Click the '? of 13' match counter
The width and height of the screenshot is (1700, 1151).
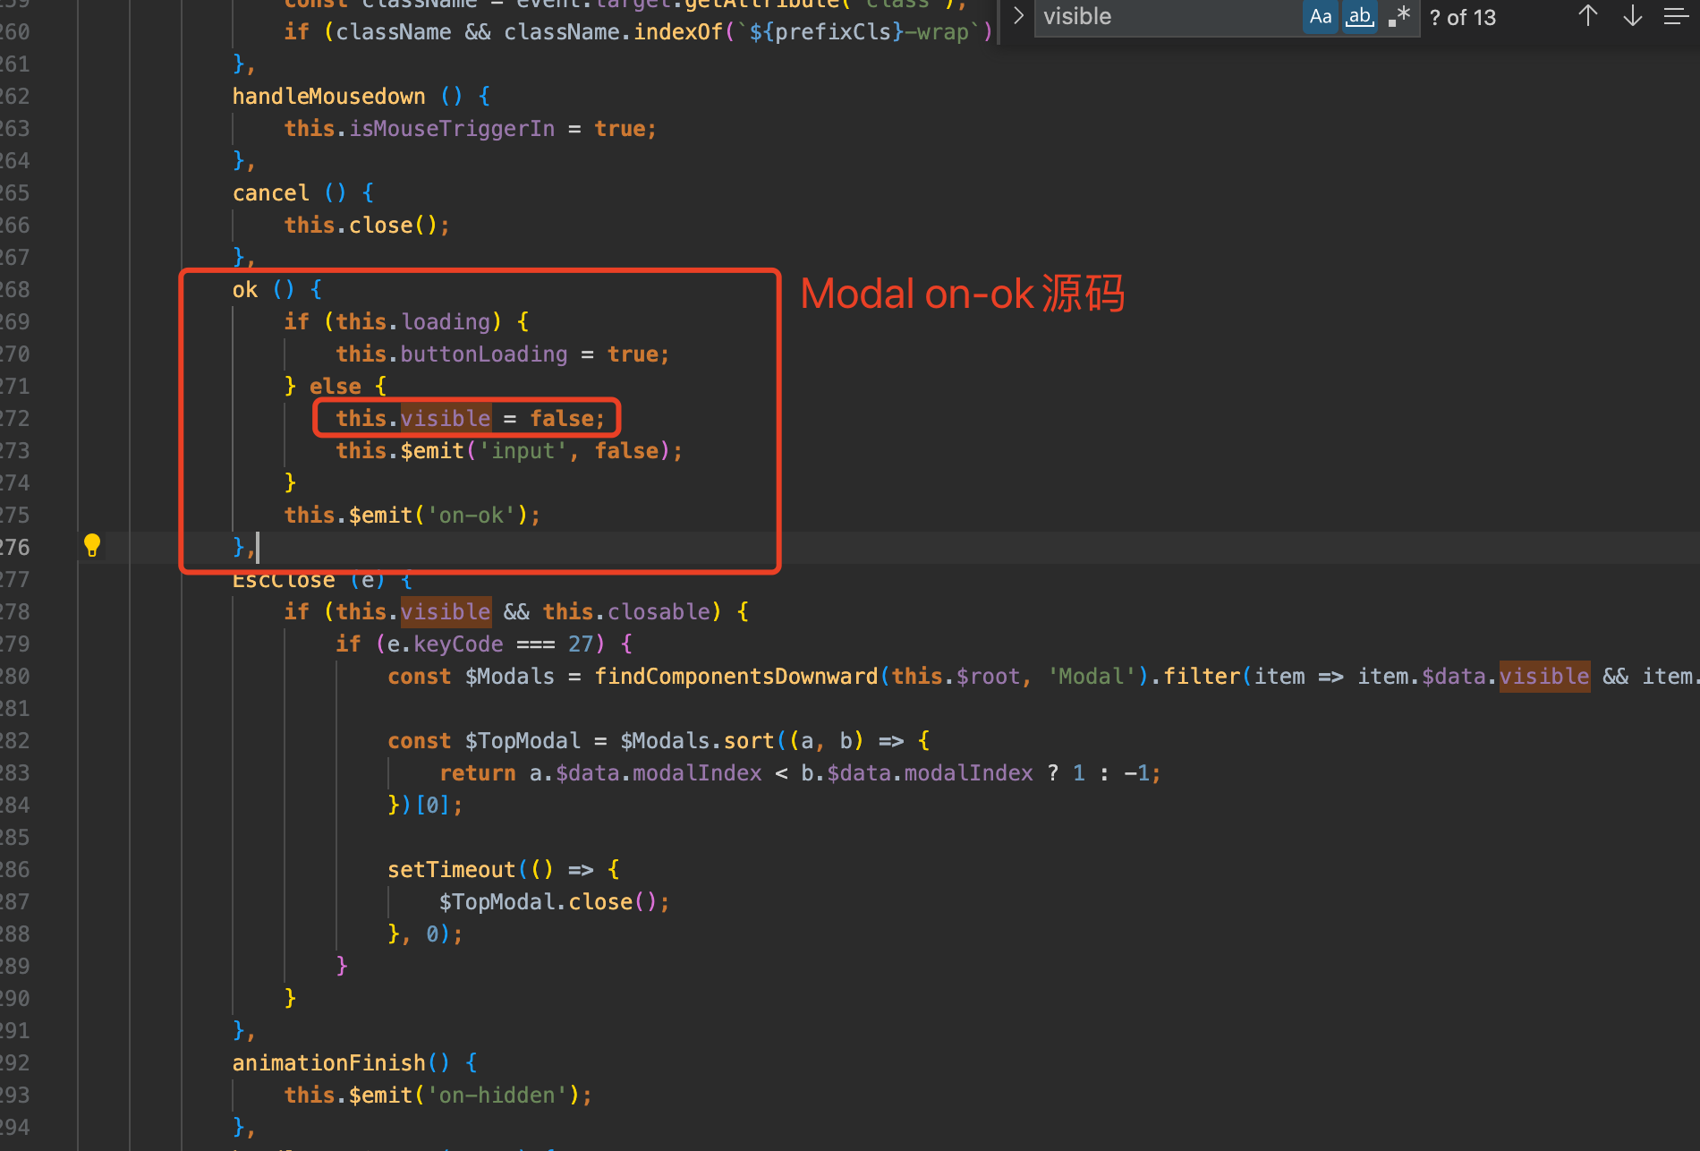pos(1462,17)
